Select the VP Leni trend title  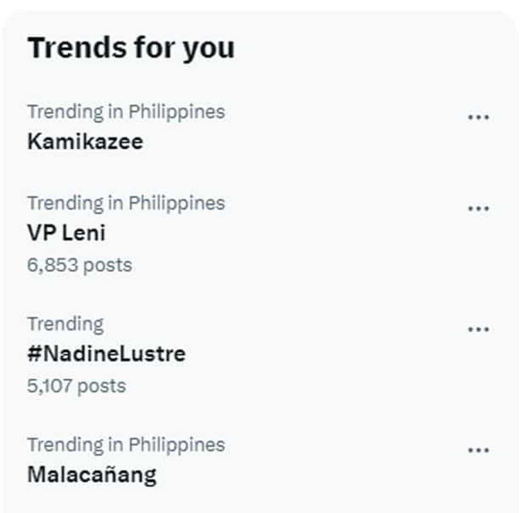click(66, 233)
